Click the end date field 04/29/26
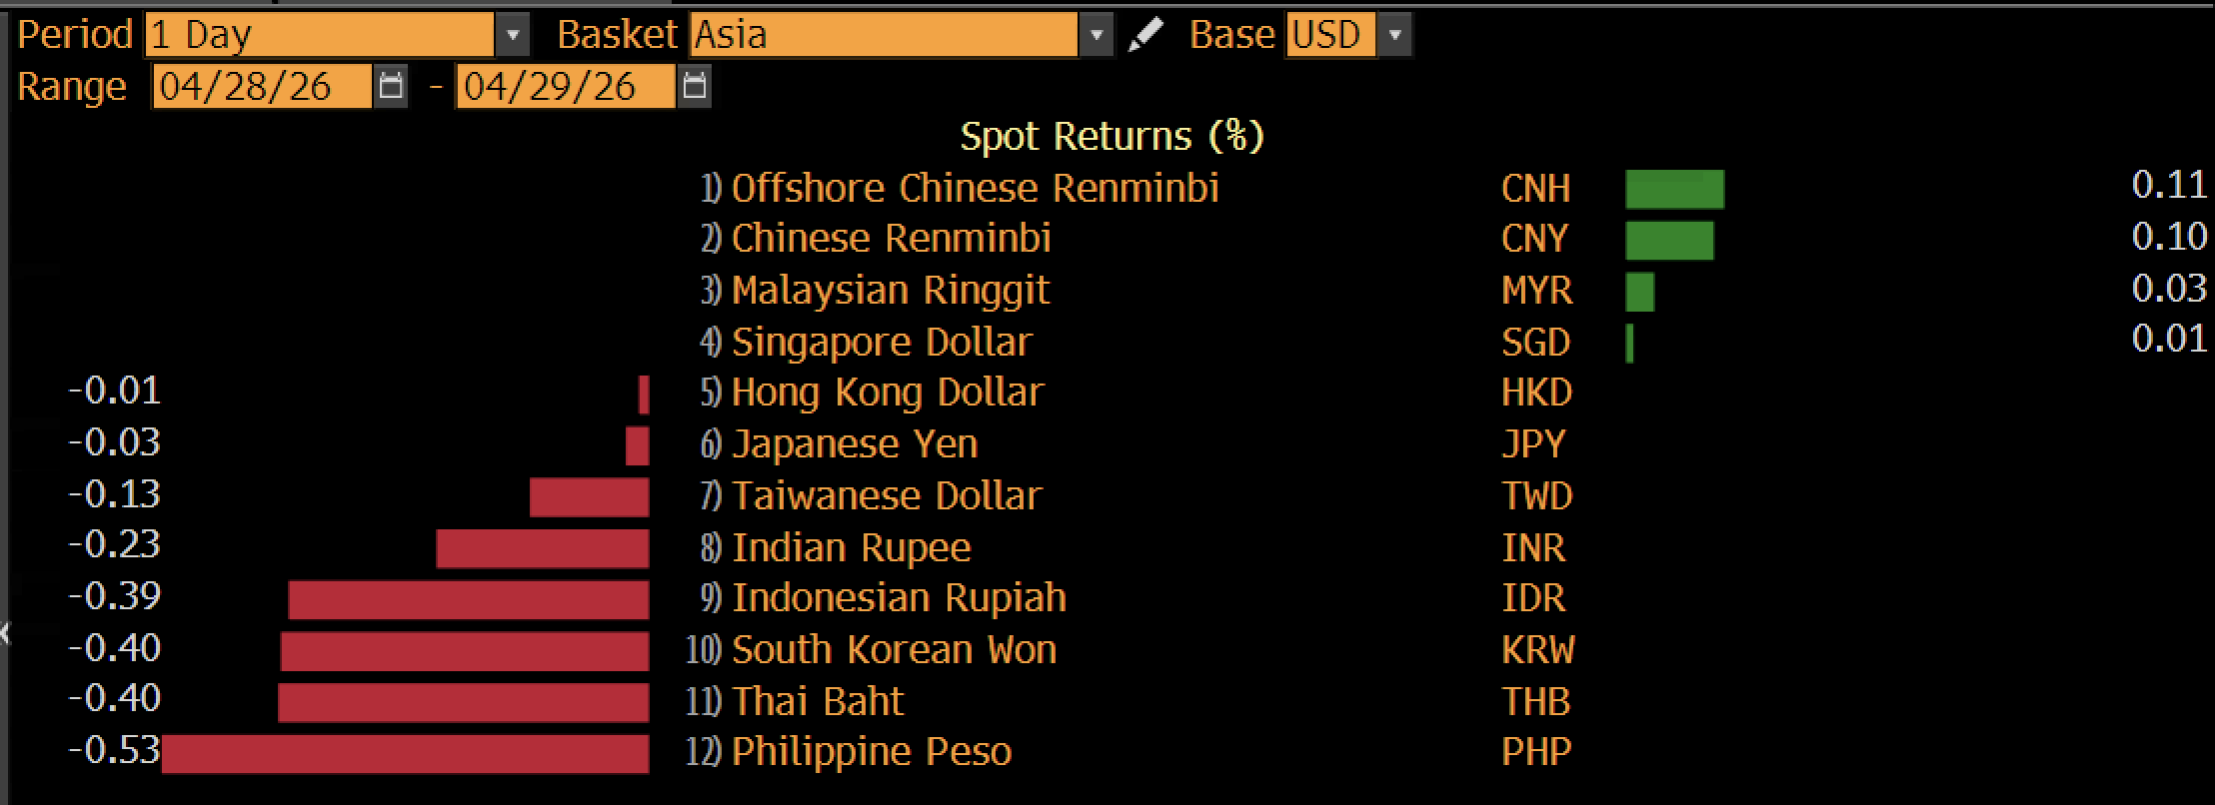This screenshot has width=2215, height=805. pyautogui.click(x=565, y=87)
